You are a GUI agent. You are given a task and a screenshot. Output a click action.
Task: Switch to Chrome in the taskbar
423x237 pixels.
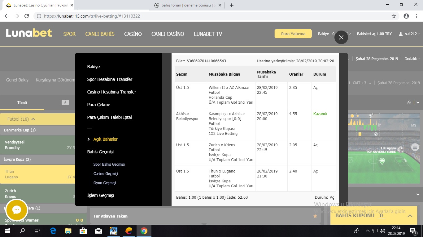[144, 231]
